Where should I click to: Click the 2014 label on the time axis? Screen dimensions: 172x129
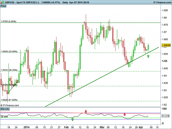(26, 127)
